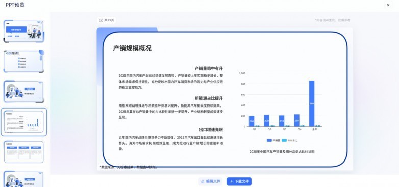
Task: Click the 产销规模概况 slide title
Action: pyautogui.click(x=132, y=48)
